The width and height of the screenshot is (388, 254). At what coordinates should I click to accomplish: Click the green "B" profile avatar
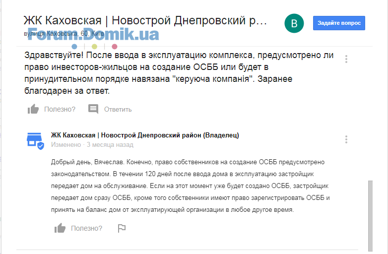point(294,23)
